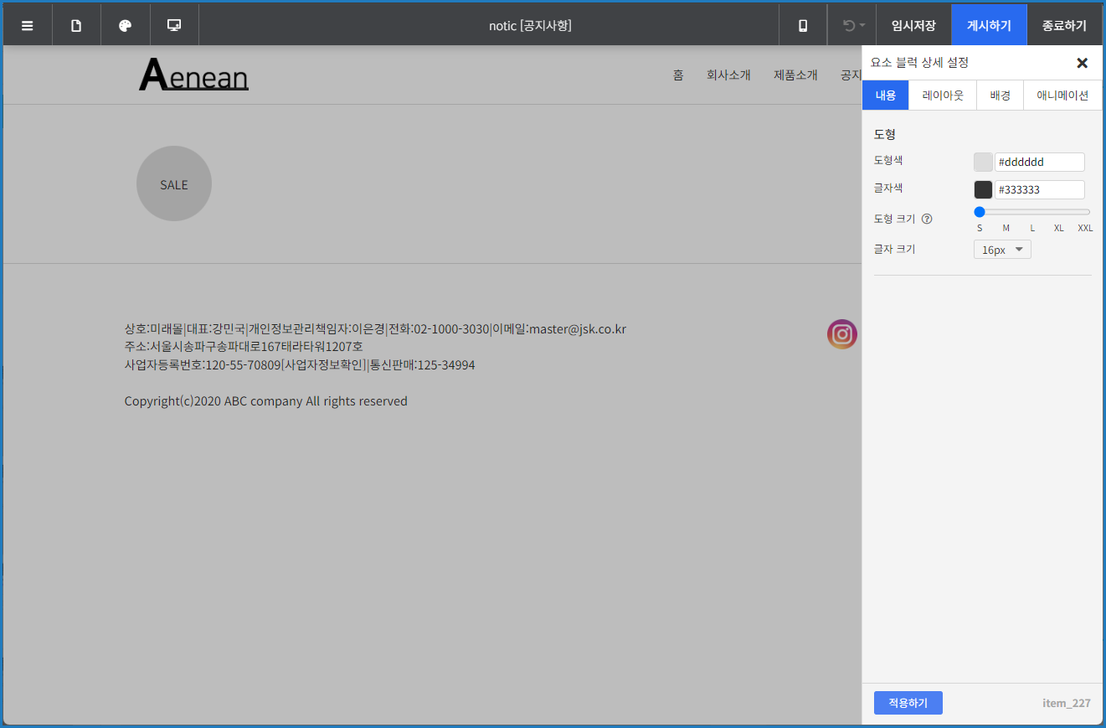Click the 적용하기 apply button
The width and height of the screenshot is (1106, 728).
point(908,703)
